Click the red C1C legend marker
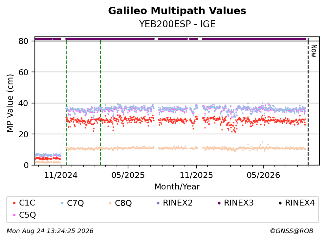 pyautogui.click(x=14, y=203)
